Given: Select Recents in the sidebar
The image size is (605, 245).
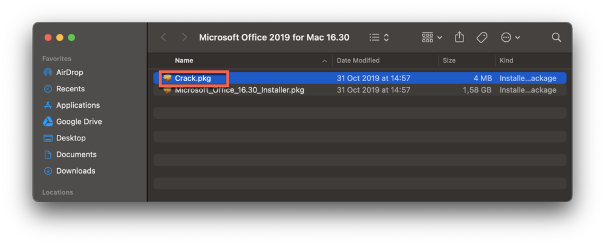Looking at the screenshot, I should point(70,89).
